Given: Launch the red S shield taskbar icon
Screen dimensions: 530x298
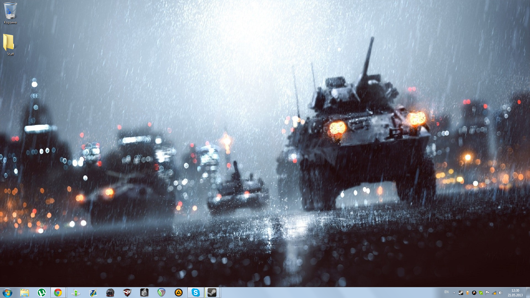Looking at the screenshot, I should pyautogui.click(x=127, y=292).
